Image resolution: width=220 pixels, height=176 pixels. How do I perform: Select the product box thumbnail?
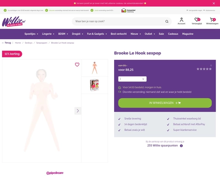(x=95, y=85)
